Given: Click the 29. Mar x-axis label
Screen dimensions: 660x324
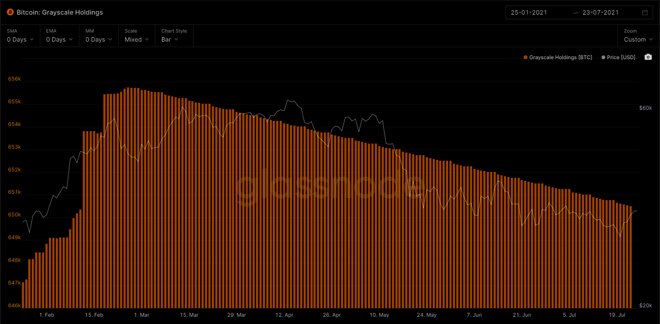Looking at the screenshot, I should point(237,315).
